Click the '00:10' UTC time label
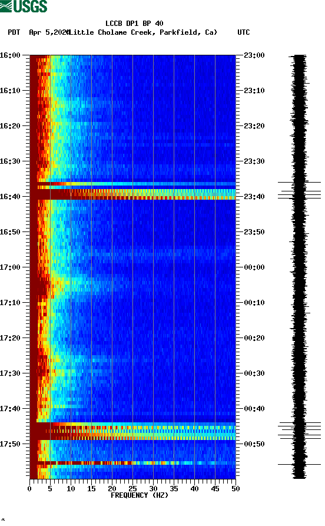 (x=254, y=303)
